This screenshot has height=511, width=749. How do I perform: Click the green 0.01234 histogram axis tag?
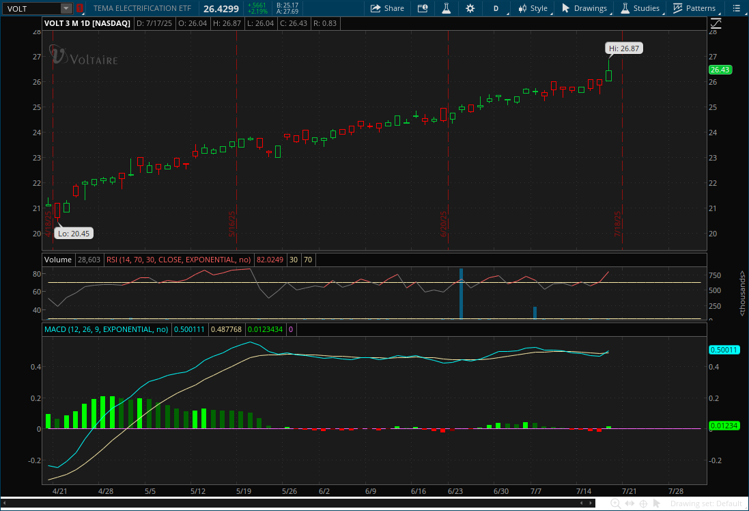(724, 426)
